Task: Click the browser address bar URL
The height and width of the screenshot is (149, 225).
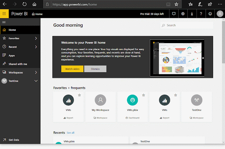Action: click(x=75, y=5)
